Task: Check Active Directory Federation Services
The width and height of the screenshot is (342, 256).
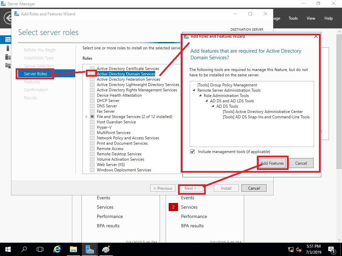Action: point(92,79)
